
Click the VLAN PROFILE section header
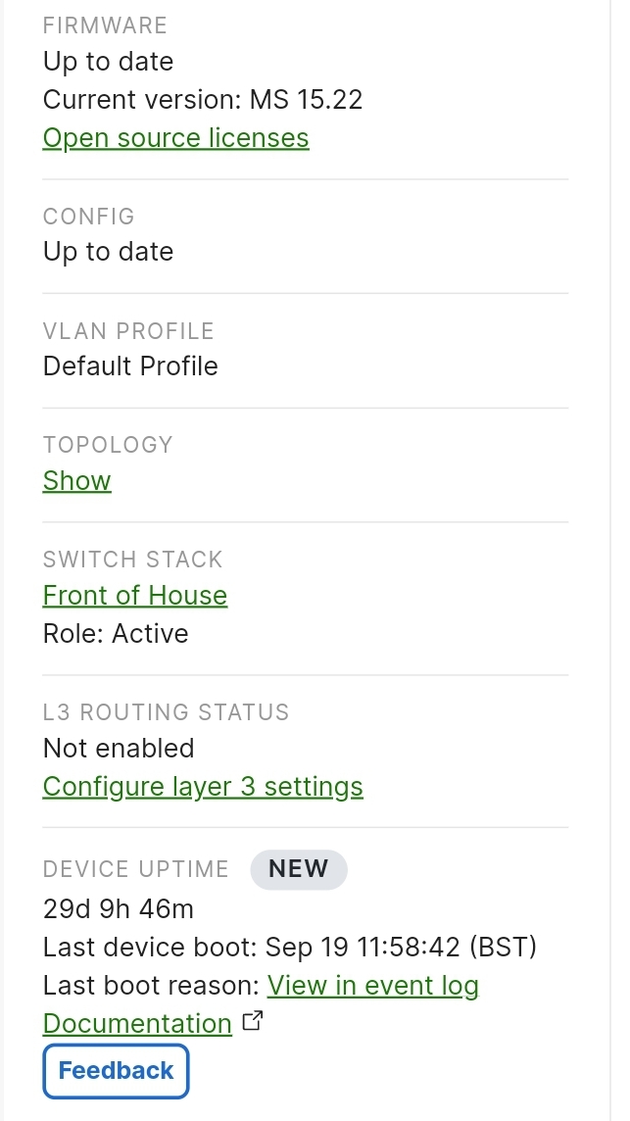(x=127, y=331)
